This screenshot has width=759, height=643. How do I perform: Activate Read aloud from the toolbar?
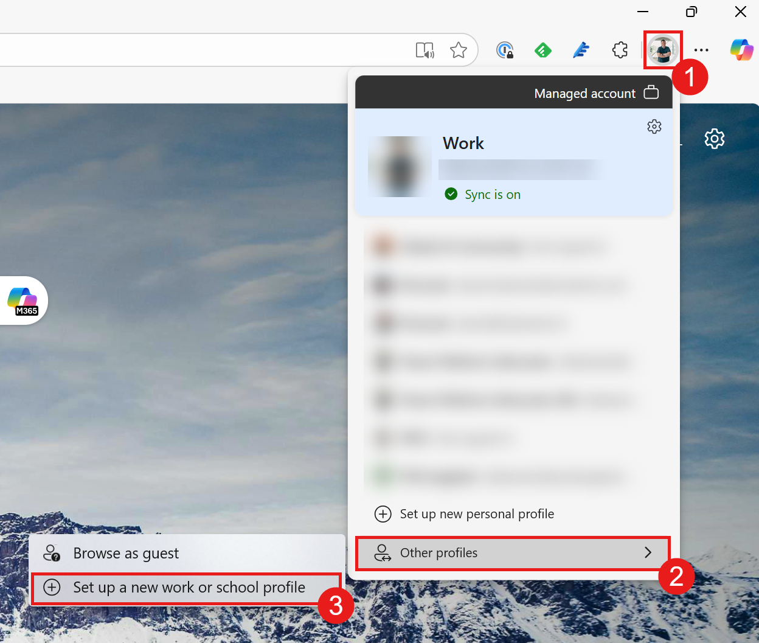pyautogui.click(x=425, y=50)
